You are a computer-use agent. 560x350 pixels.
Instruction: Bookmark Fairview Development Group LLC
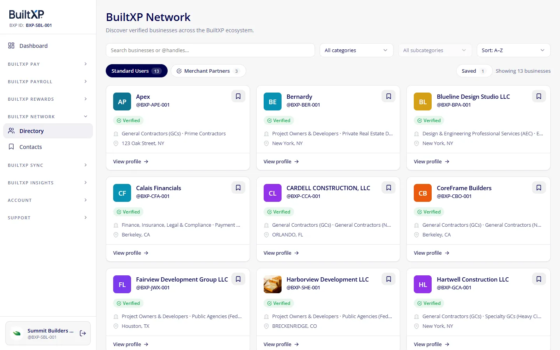coord(238,279)
